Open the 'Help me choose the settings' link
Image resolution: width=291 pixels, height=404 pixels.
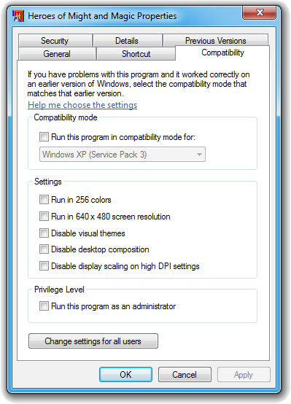pyautogui.click(x=82, y=105)
